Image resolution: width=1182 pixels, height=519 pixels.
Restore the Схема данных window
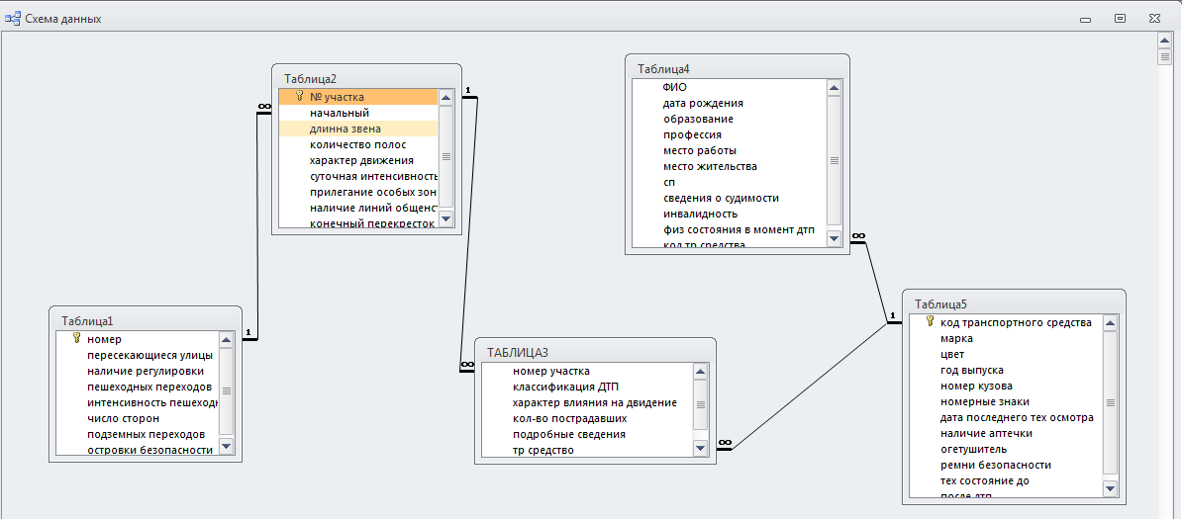click(1121, 18)
